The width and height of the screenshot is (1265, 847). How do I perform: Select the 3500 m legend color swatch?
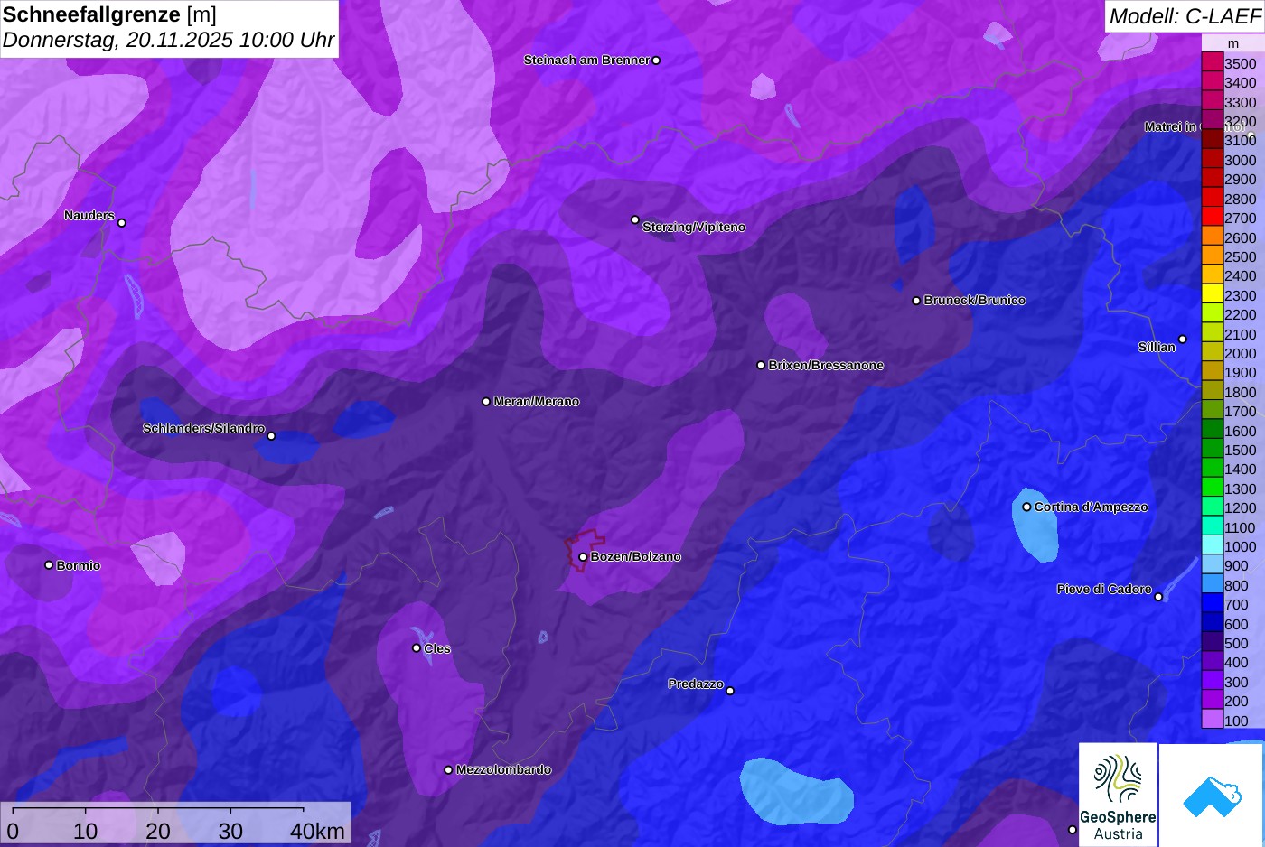[x=1213, y=62]
